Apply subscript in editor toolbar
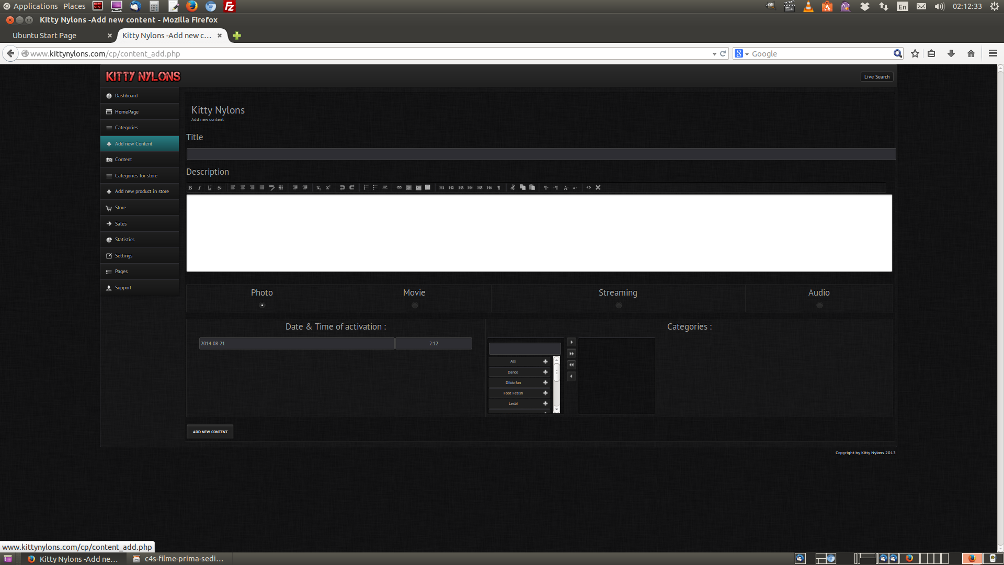 (x=318, y=188)
